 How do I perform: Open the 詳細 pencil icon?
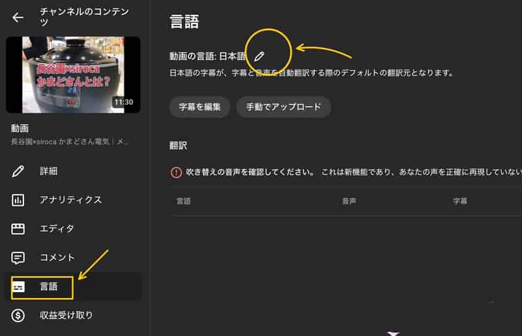pyautogui.click(x=18, y=171)
